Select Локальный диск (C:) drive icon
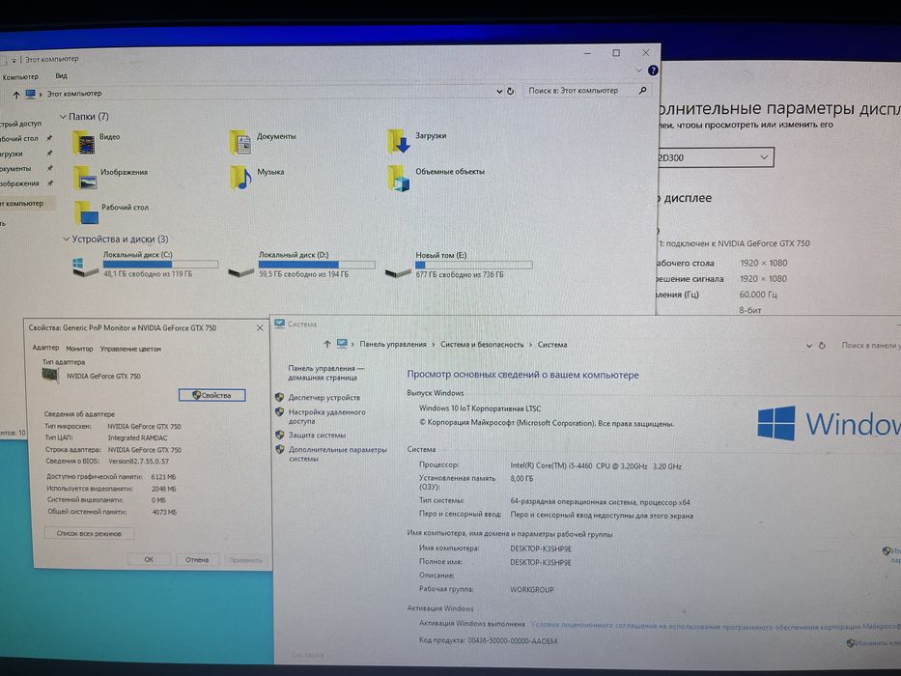901x676 pixels. [x=85, y=267]
